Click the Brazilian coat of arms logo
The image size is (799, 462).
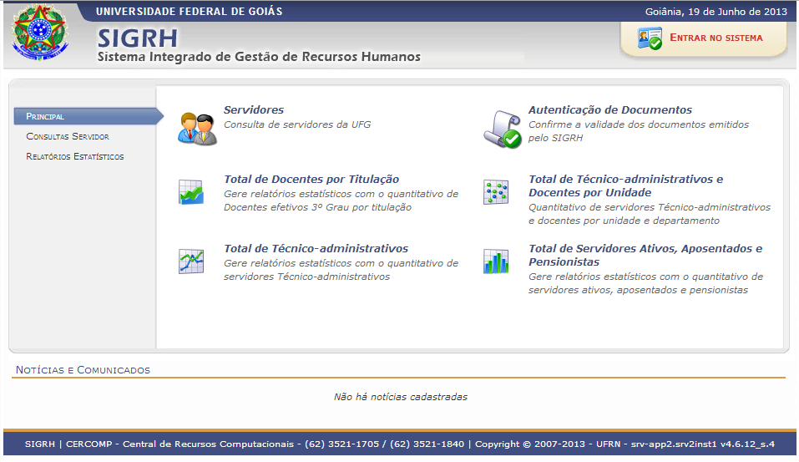(x=40, y=33)
